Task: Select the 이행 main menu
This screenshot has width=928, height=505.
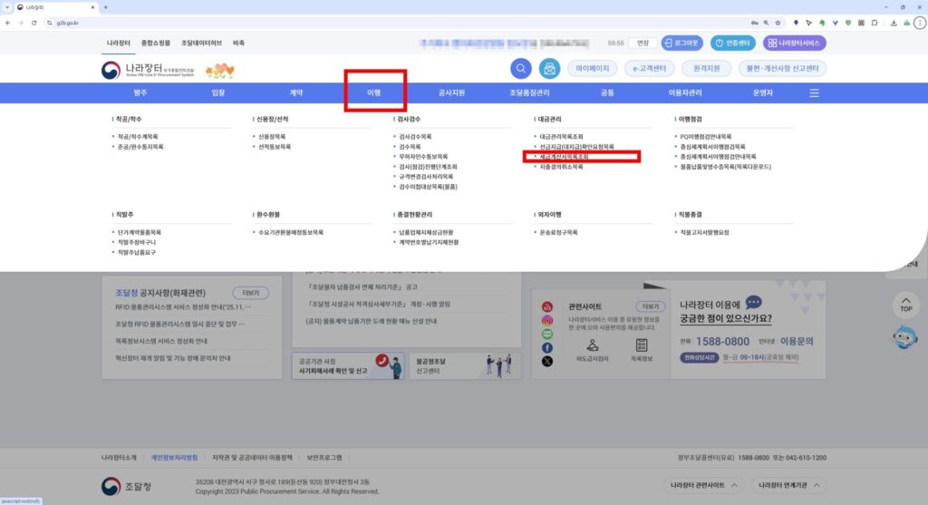Action: (x=374, y=93)
